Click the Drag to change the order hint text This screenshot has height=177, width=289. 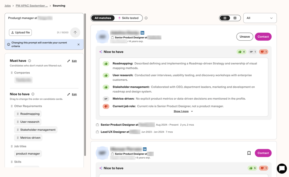(x=36, y=99)
